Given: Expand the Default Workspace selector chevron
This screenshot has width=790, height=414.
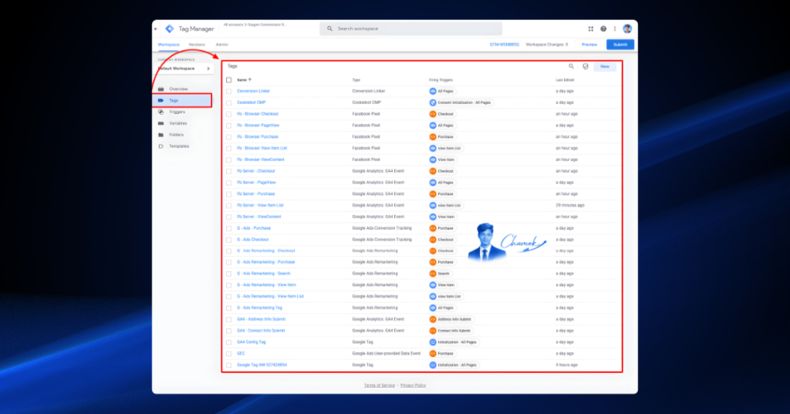Looking at the screenshot, I should tap(208, 69).
